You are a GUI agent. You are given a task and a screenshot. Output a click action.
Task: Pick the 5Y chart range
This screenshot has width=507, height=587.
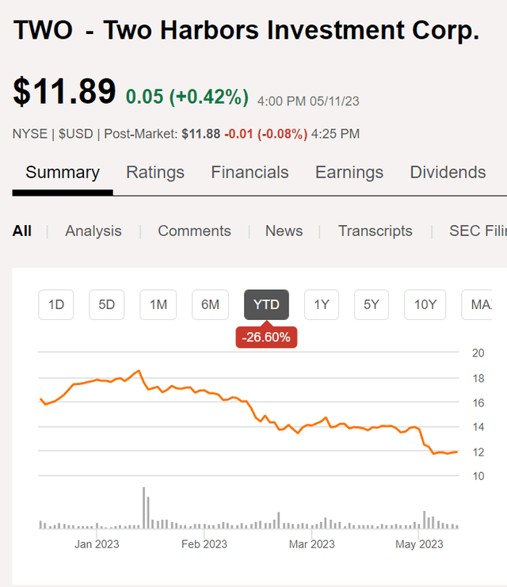point(372,304)
